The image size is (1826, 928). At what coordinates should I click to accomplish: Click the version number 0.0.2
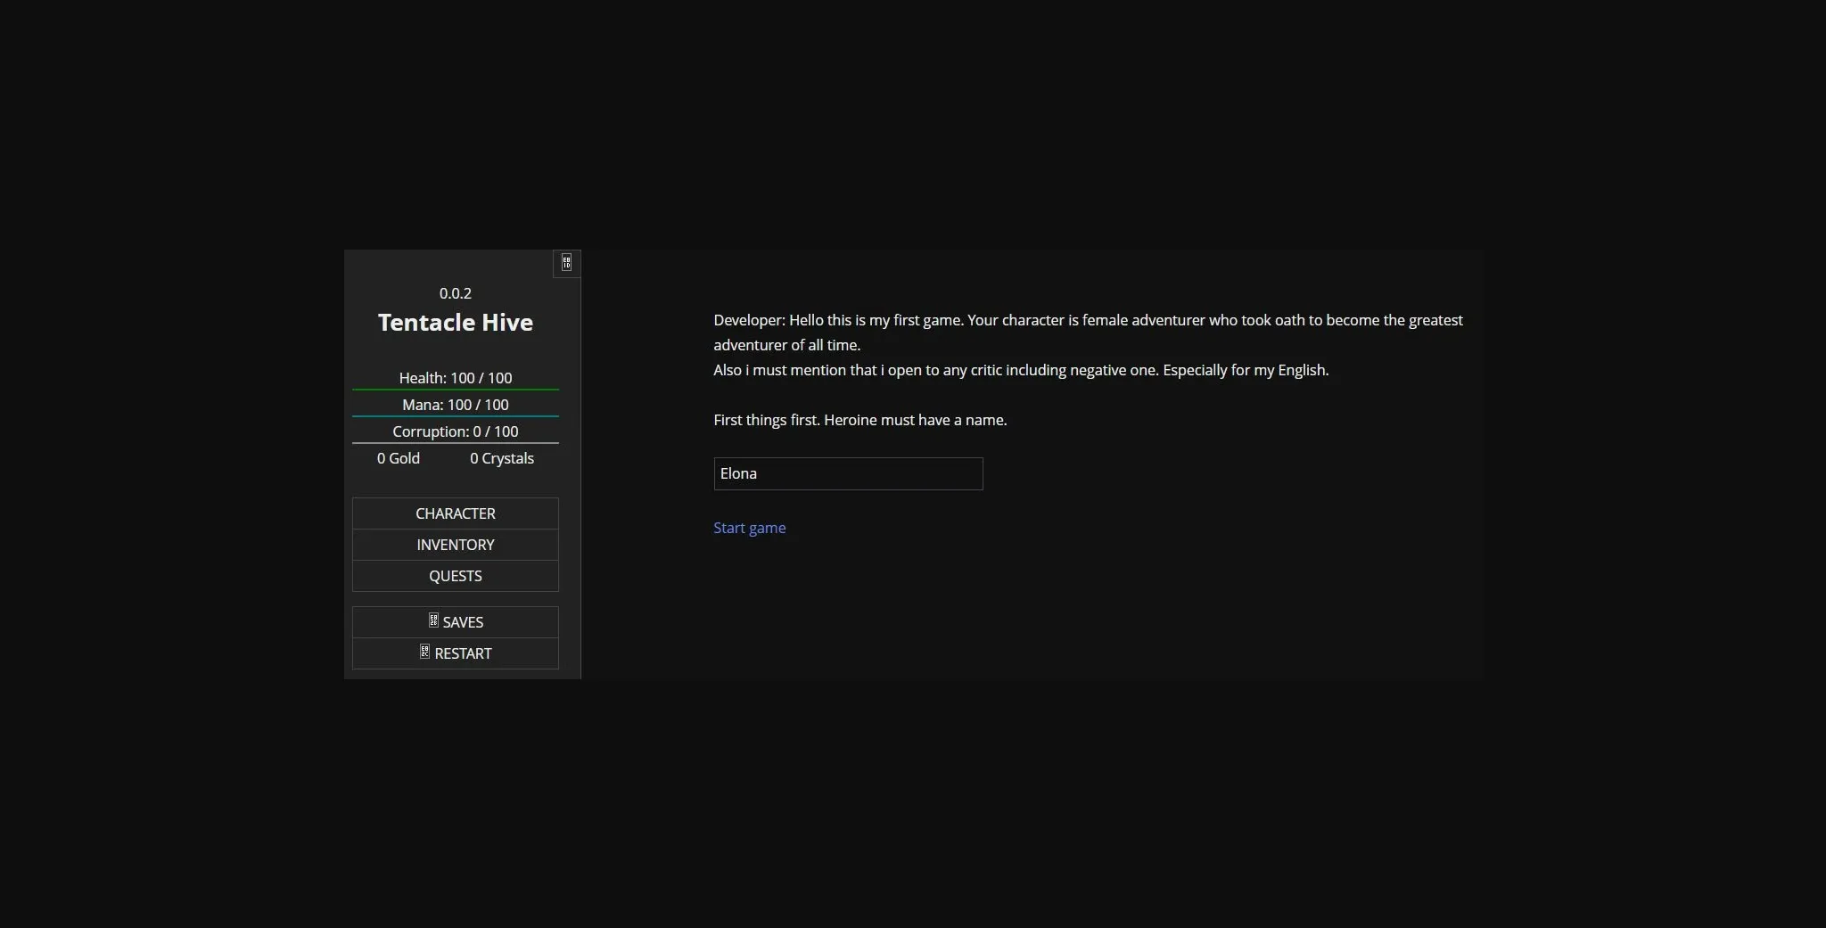click(455, 292)
